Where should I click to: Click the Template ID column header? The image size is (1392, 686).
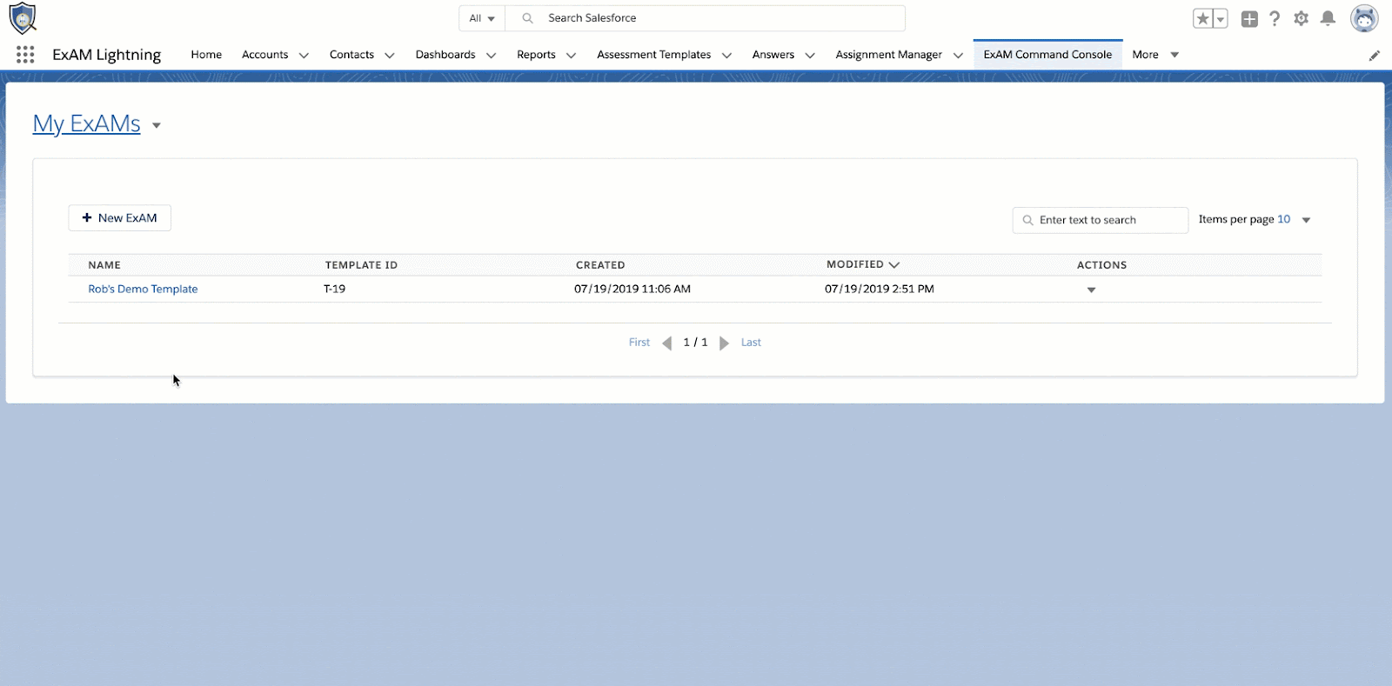click(x=361, y=265)
